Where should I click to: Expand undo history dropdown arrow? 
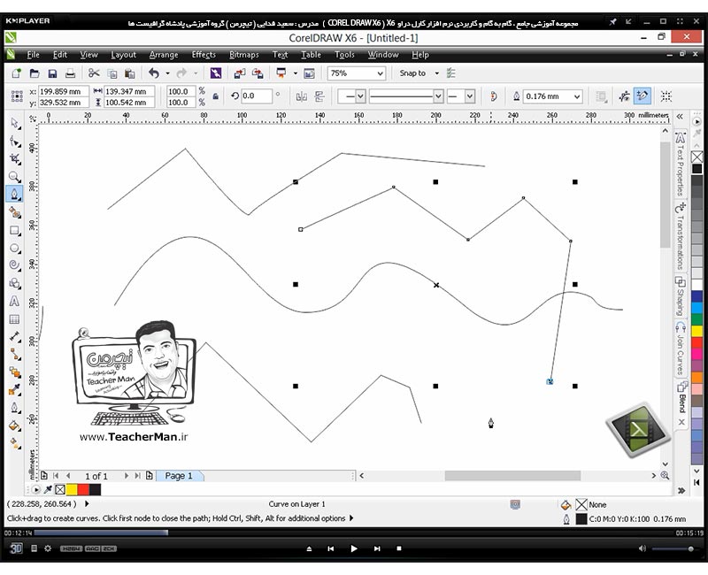point(167,73)
